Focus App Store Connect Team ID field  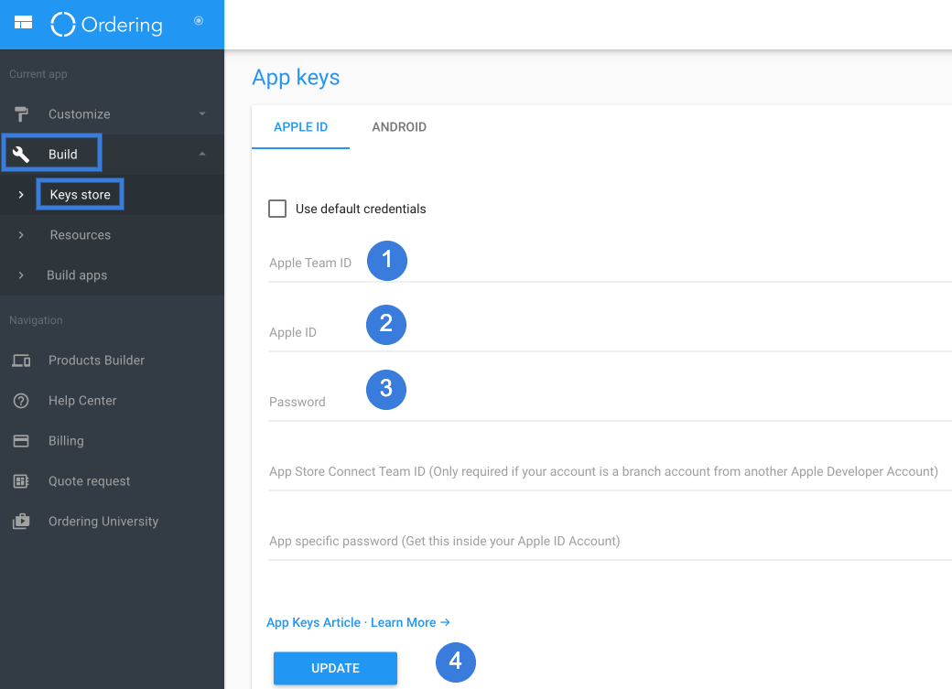tap(610, 471)
